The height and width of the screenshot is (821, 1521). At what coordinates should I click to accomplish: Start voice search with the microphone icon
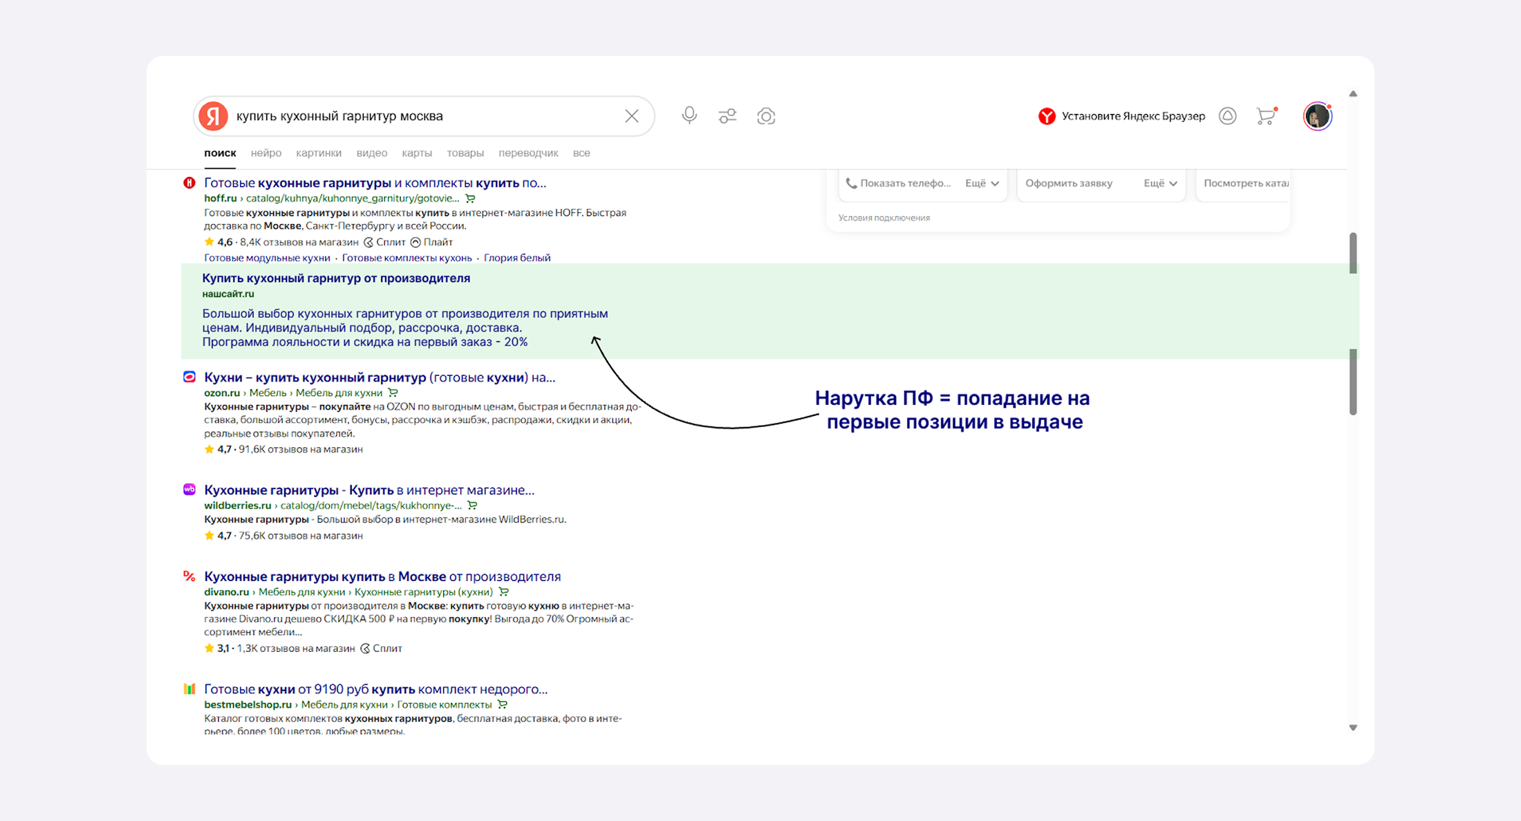tap(689, 115)
